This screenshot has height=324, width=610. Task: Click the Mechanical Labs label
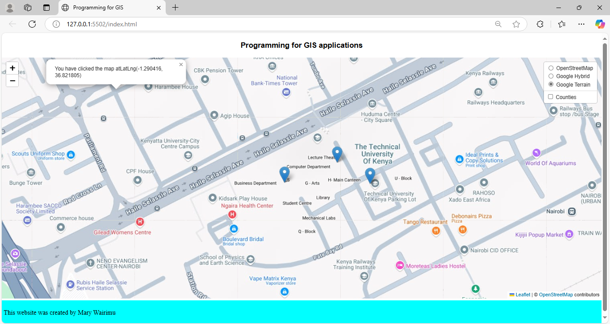point(319,218)
